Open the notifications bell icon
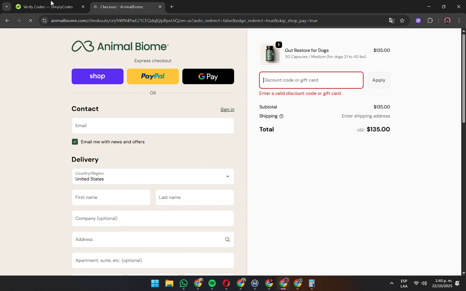 [457, 283]
